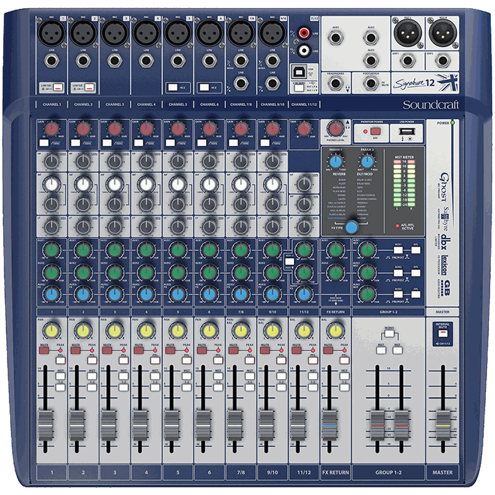
Task: Click the Headphones output jack
Action: click(x=336, y=83)
